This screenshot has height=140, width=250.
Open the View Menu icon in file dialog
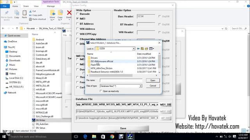pyautogui.click(x=152, y=49)
